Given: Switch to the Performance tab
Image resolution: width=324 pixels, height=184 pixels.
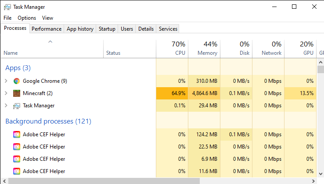Looking at the screenshot, I should (47, 29).
